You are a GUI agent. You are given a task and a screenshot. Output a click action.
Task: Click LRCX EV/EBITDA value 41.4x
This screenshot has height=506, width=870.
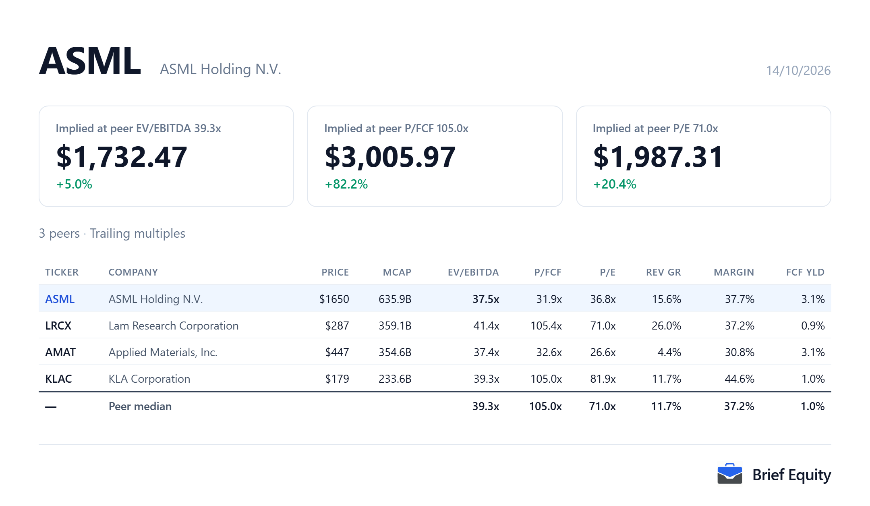486,326
